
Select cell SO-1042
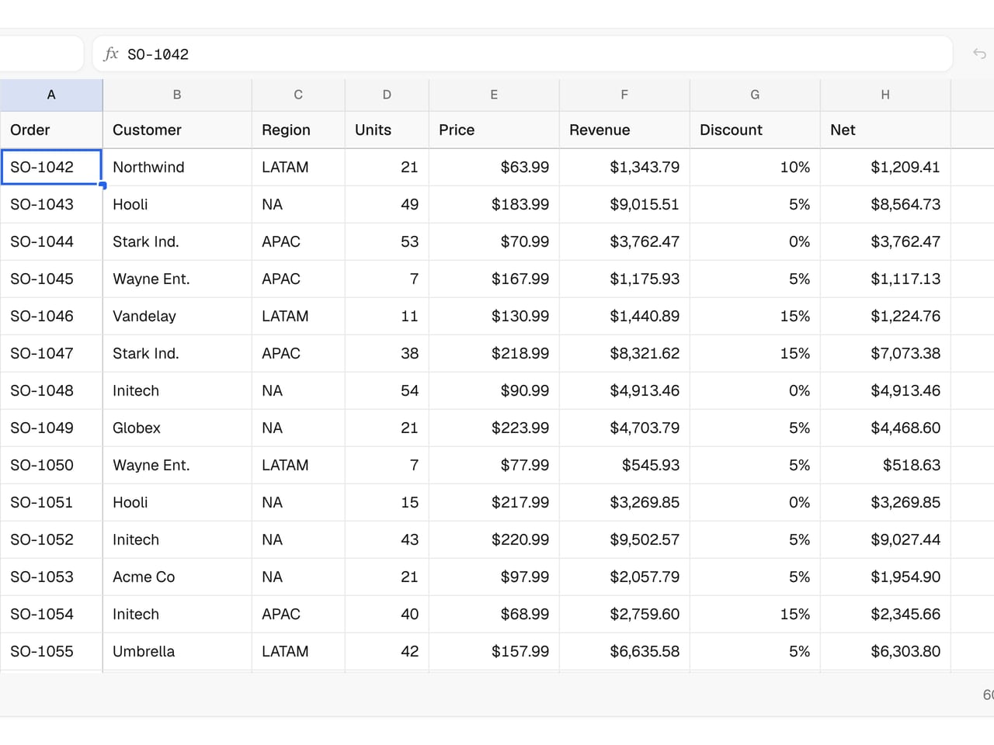(x=51, y=167)
